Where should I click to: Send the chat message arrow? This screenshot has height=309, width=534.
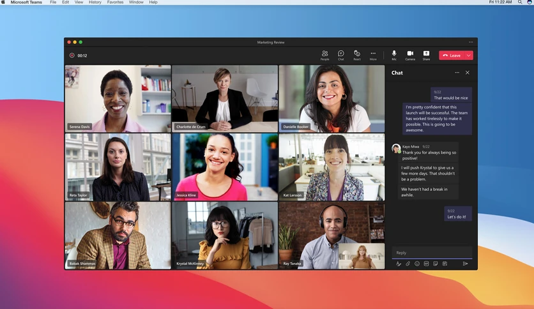tap(465, 264)
